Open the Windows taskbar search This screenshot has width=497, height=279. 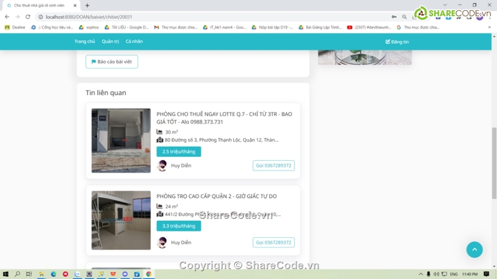tap(17, 274)
